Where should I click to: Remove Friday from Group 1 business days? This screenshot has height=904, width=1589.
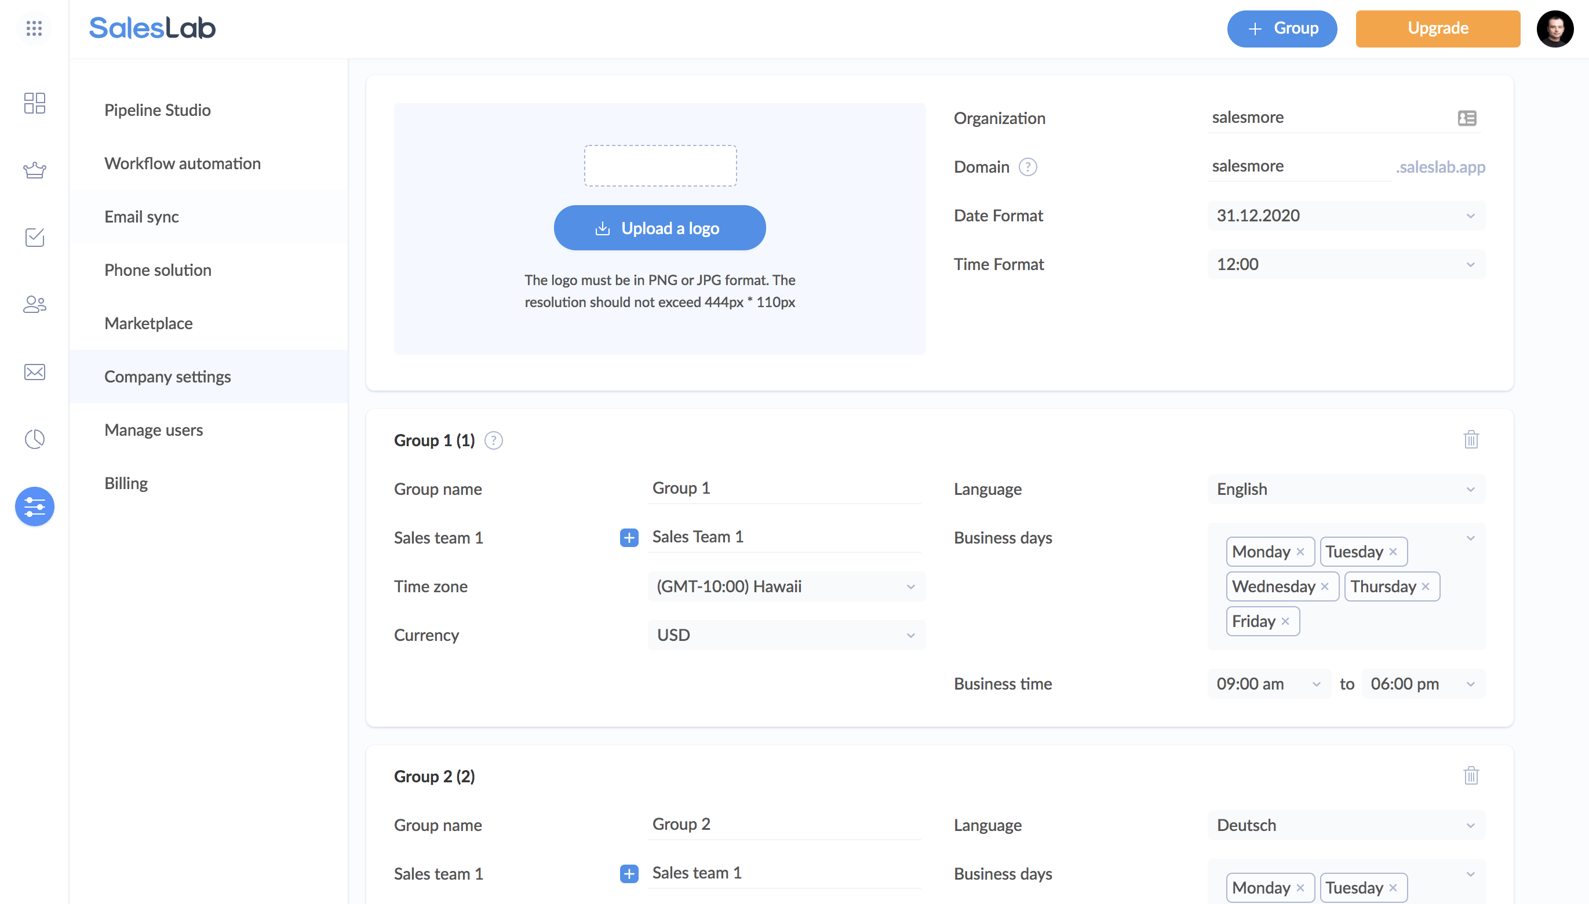coord(1285,621)
